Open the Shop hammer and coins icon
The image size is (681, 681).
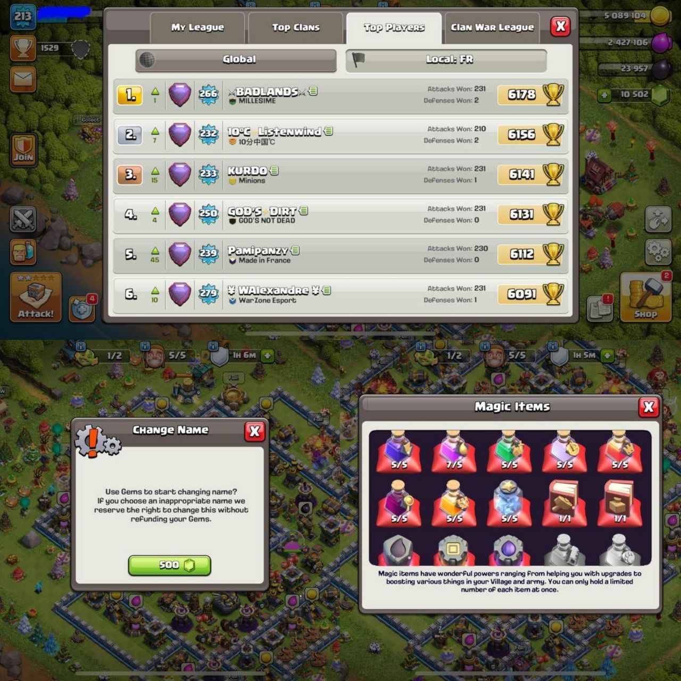tap(645, 297)
